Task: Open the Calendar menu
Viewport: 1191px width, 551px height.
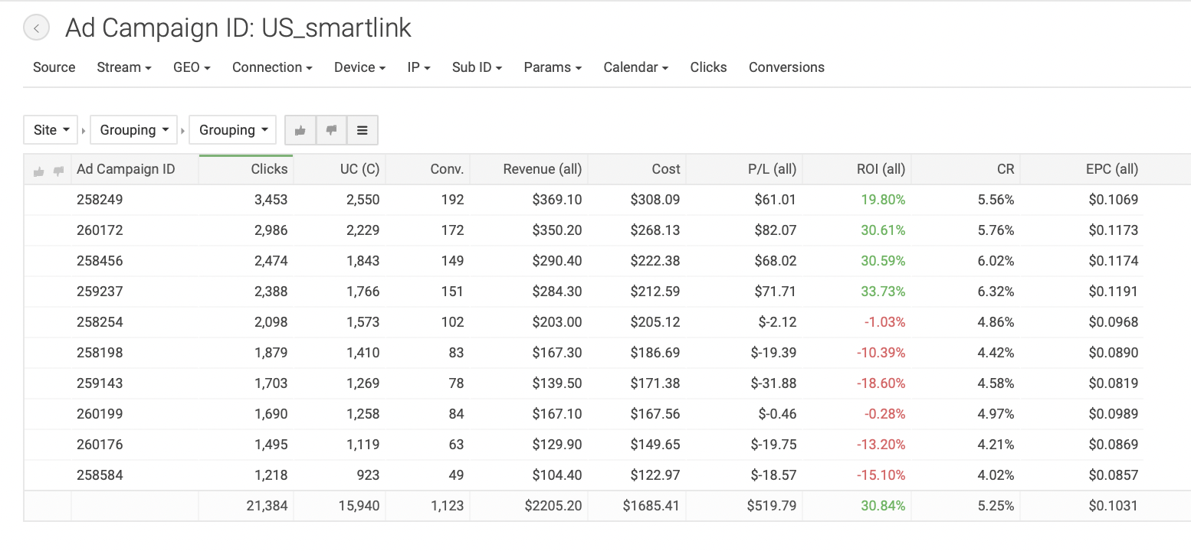Action: pos(635,67)
